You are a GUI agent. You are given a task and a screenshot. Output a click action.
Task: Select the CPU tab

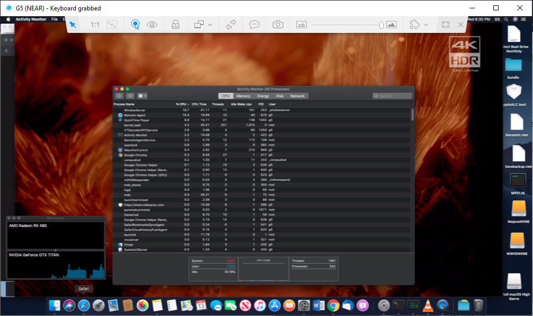tap(226, 96)
